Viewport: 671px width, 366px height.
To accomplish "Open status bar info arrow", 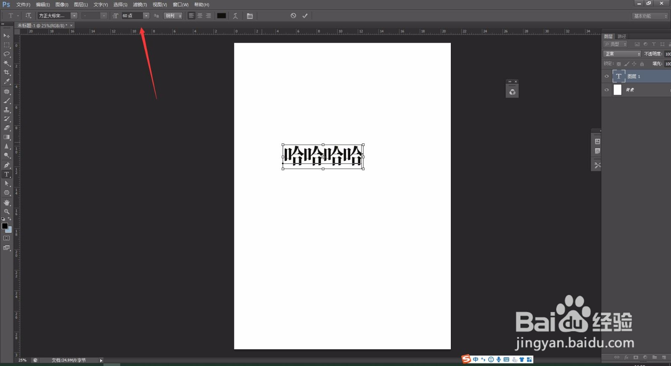I will (101, 360).
